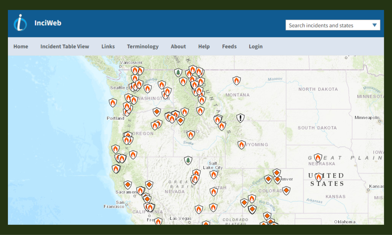
Task: Go to the Home menu item
Action: coord(21,46)
